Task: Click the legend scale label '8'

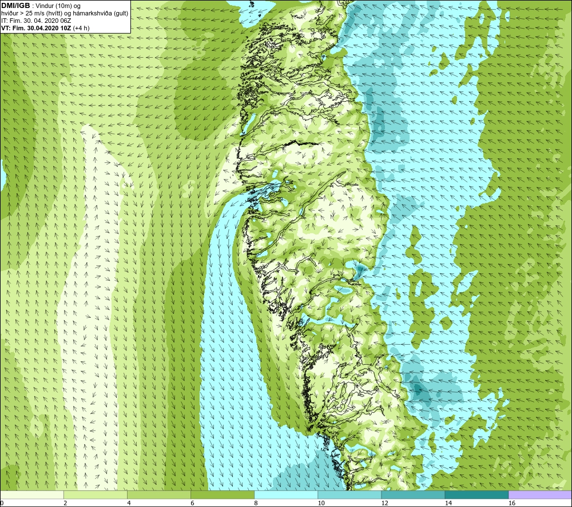Action: pos(256,503)
